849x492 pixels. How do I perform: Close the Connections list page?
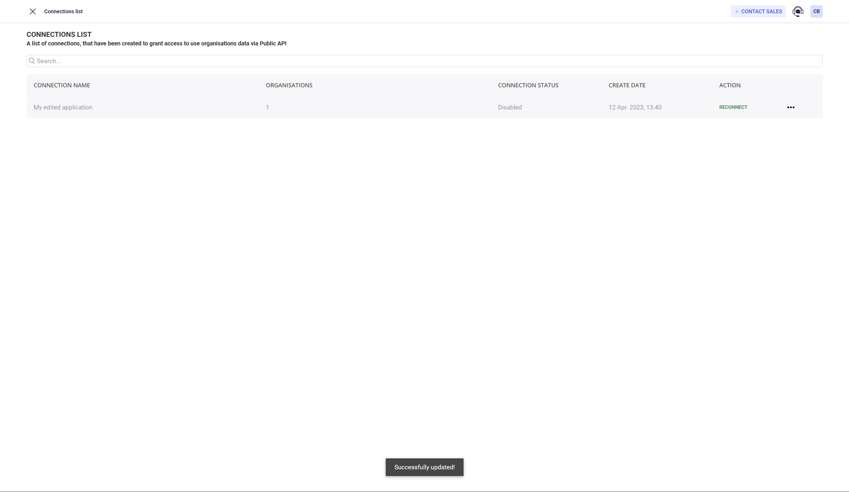coord(33,12)
